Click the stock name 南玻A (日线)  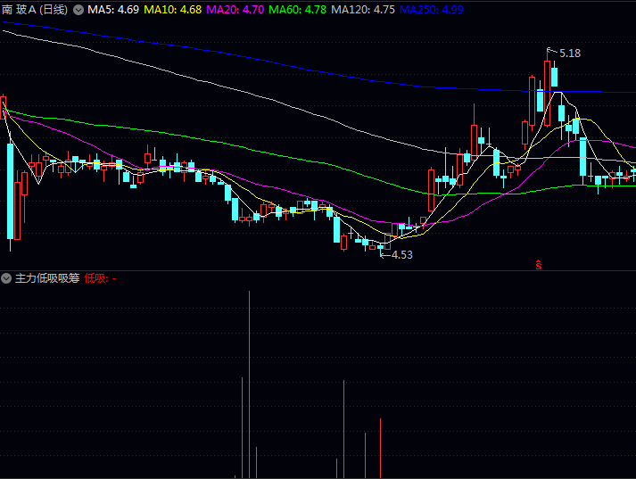(35, 10)
